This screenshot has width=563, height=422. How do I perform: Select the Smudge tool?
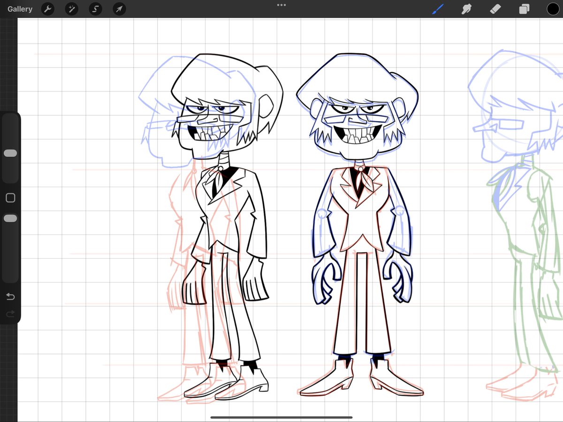pyautogui.click(x=466, y=9)
